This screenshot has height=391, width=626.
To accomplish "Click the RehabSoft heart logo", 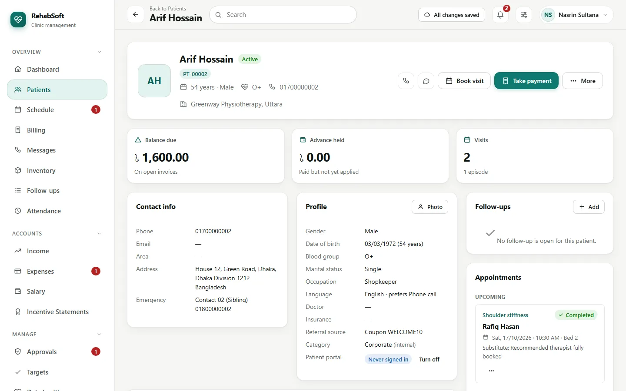I will point(18,20).
